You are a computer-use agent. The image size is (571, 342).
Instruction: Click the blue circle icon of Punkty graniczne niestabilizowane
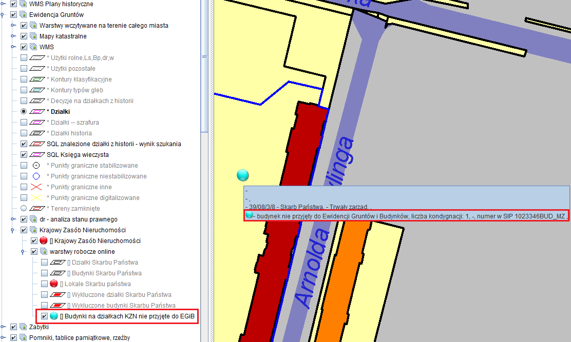coord(36,176)
